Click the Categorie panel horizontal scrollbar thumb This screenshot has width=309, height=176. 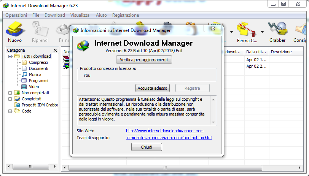[x=31, y=166]
